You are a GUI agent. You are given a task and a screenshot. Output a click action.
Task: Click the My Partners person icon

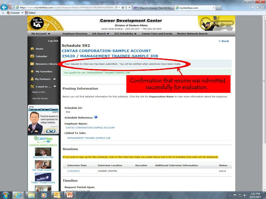tap(32, 79)
